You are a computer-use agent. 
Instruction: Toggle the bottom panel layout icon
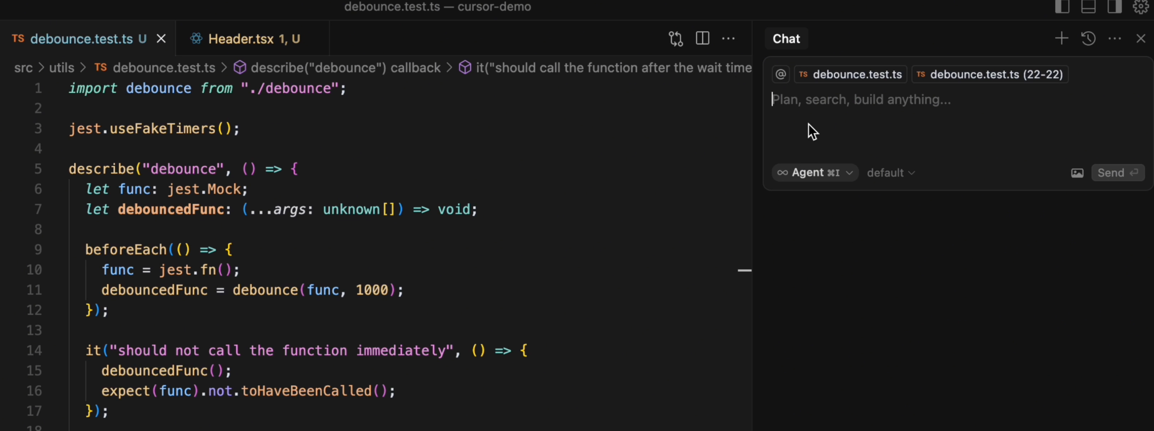point(1088,7)
